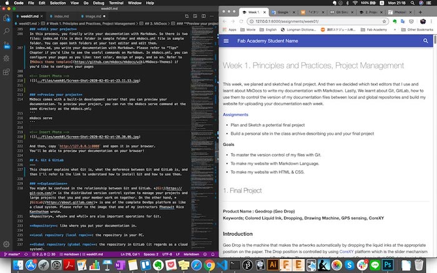Open the English bookmarks folder

tap(268, 29)
